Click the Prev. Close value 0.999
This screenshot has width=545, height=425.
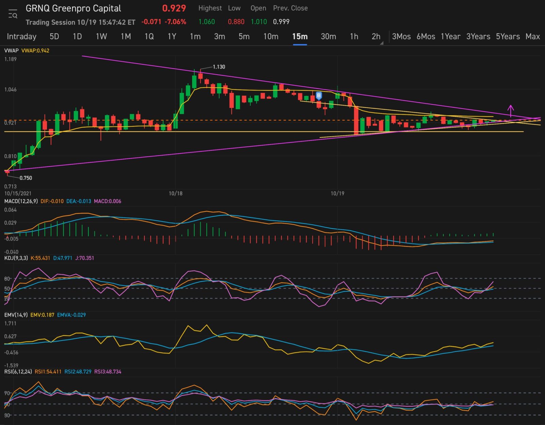click(281, 22)
